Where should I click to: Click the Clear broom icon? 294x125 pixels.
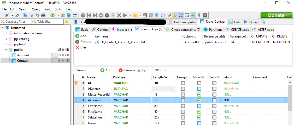pyautogui.click(x=169, y=15)
